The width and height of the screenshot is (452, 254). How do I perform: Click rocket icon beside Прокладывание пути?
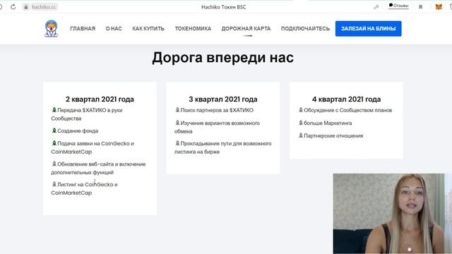click(x=177, y=143)
